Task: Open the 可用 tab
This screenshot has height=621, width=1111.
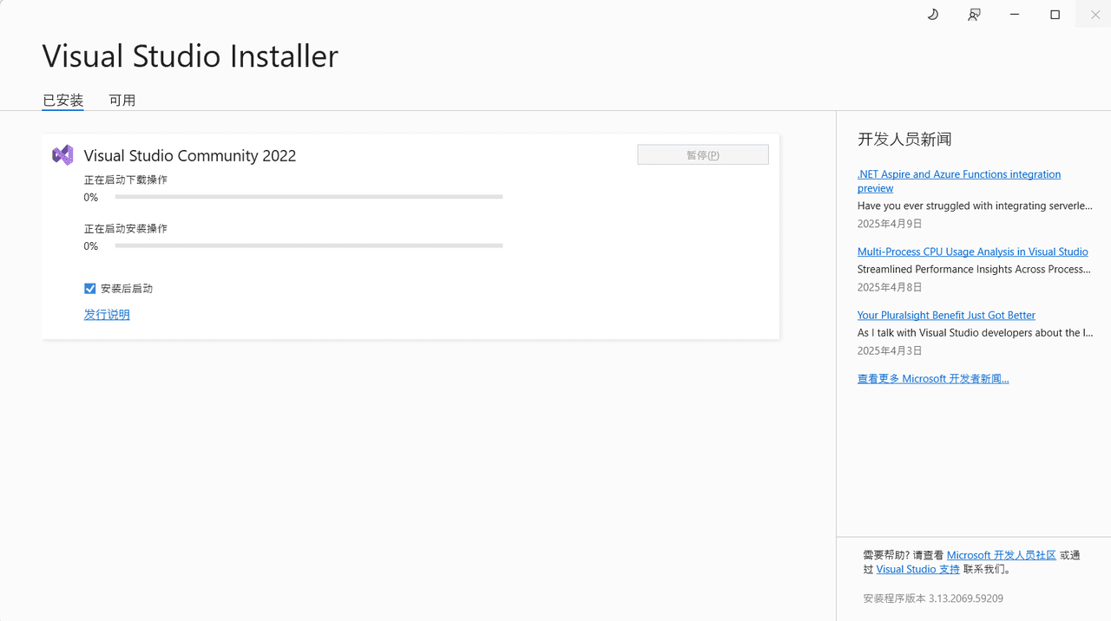Action: tap(122, 101)
